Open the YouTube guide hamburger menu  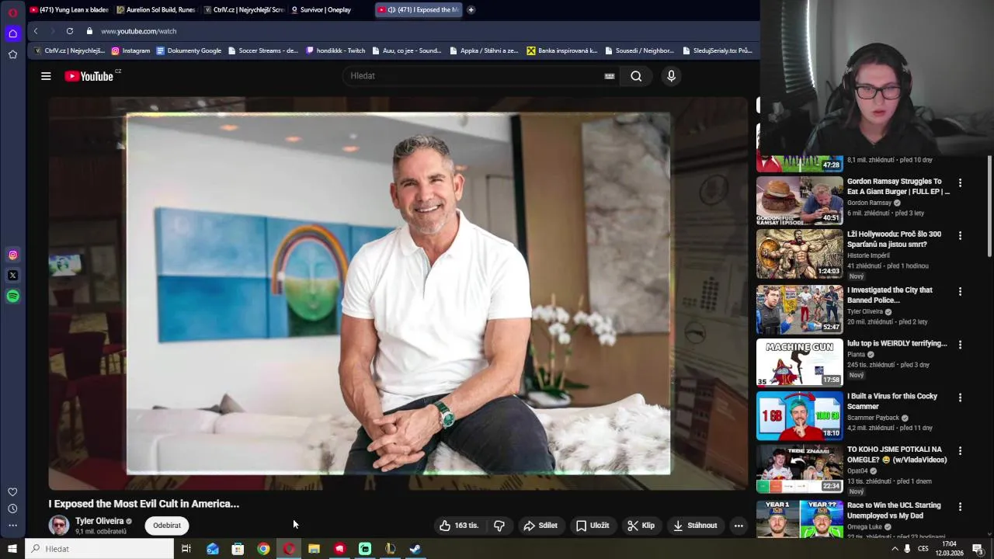[46, 76]
